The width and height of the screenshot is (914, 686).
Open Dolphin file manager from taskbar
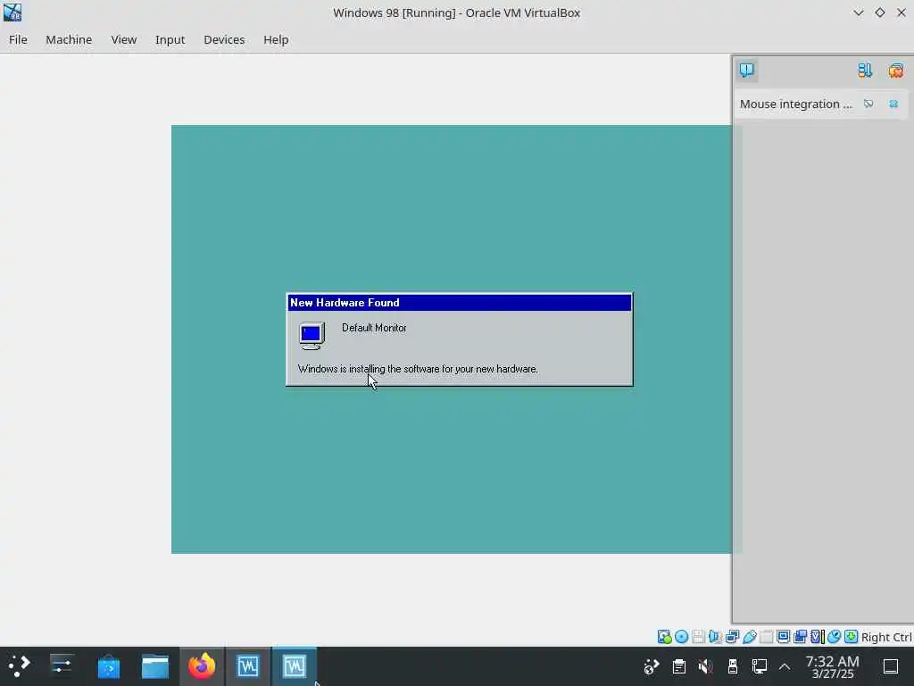point(155,666)
